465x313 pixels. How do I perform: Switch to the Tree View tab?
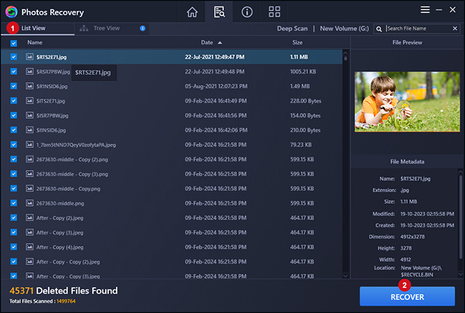tap(107, 29)
